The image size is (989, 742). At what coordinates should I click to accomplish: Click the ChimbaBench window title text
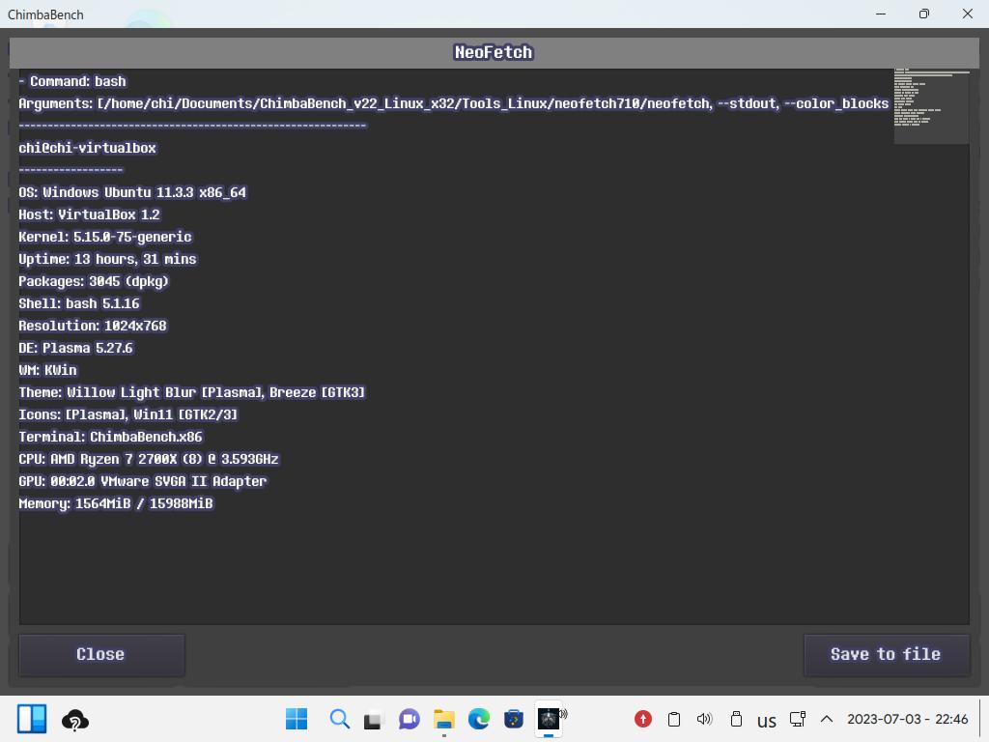45,14
